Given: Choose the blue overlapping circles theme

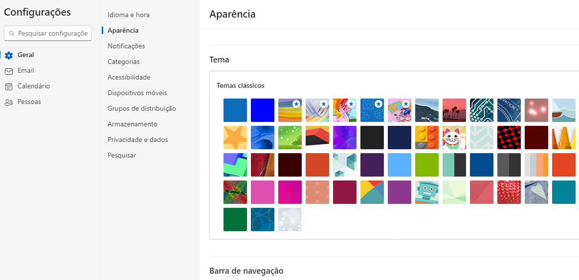Looking at the screenshot, I should [263, 220].
